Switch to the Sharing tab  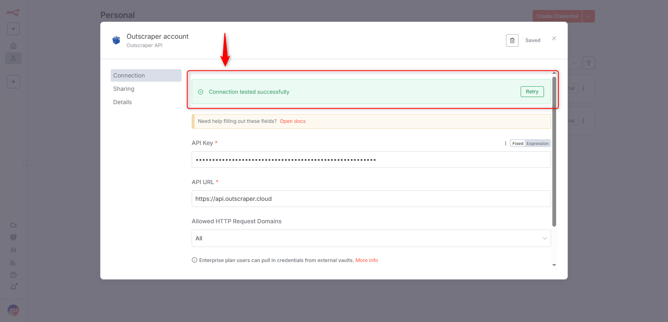click(x=124, y=89)
